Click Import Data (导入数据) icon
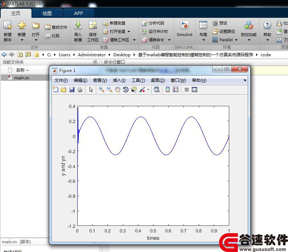The image size is (288, 252). coord(78,25)
